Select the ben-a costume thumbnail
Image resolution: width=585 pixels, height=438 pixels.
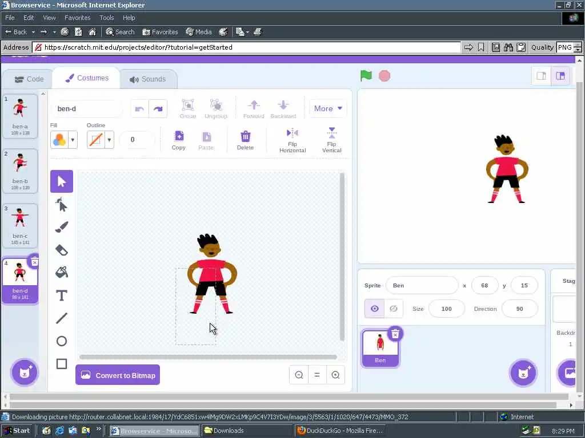[x=20, y=116]
